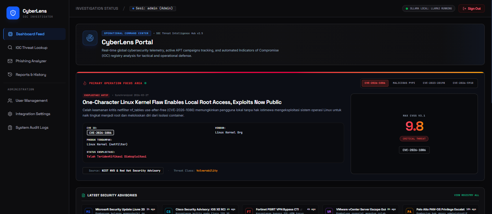The height and width of the screenshot is (214, 492).
Task: Select the Malicious PyPI tab
Action: pyautogui.click(x=404, y=83)
